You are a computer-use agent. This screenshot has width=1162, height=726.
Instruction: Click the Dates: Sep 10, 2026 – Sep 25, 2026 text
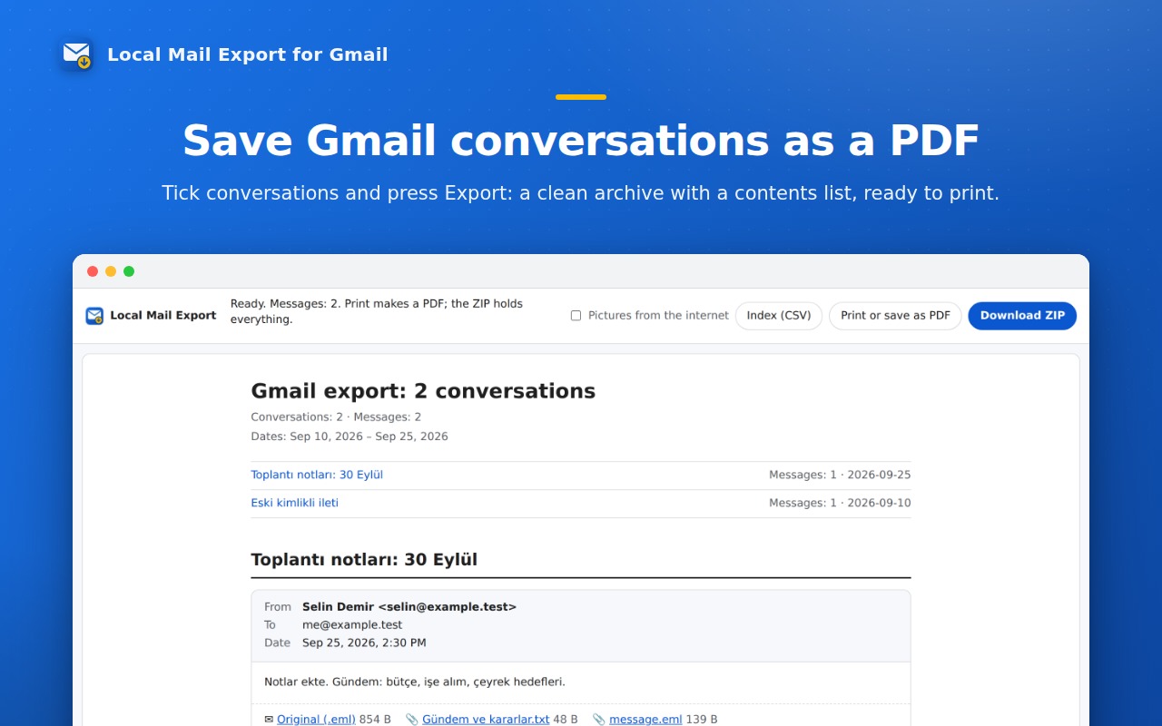point(350,437)
